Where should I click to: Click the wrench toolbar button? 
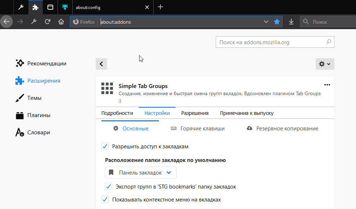pos(34,22)
